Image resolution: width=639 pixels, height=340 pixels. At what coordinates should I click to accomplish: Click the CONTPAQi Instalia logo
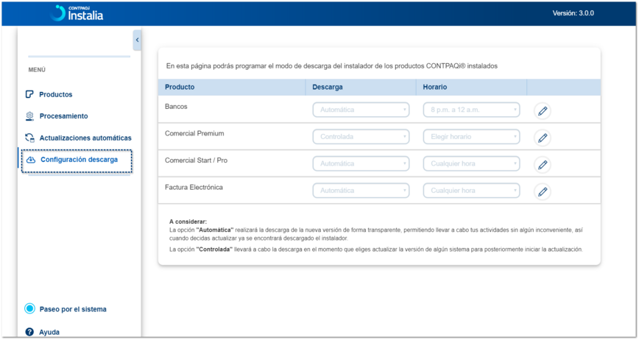(x=77, y=13)
